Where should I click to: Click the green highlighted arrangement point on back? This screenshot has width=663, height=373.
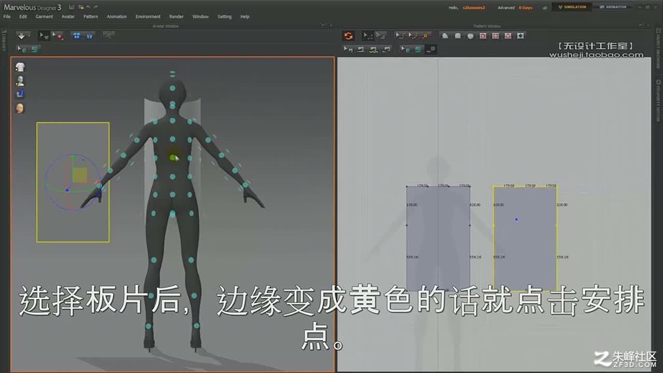[x=172, y=157]
